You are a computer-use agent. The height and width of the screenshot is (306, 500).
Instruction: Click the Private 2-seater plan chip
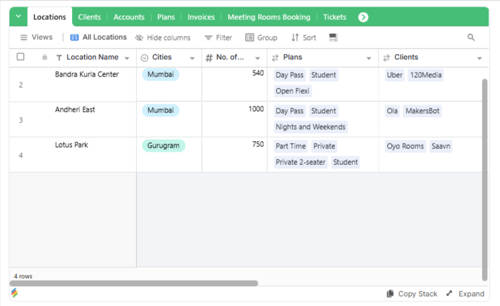coord(301,162)
